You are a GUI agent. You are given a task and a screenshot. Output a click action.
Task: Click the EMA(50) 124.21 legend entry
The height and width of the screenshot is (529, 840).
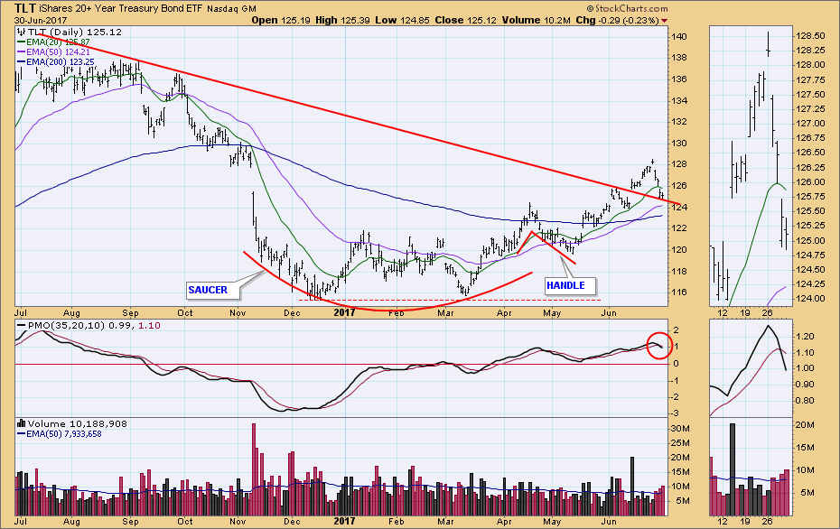coord(53,52)
